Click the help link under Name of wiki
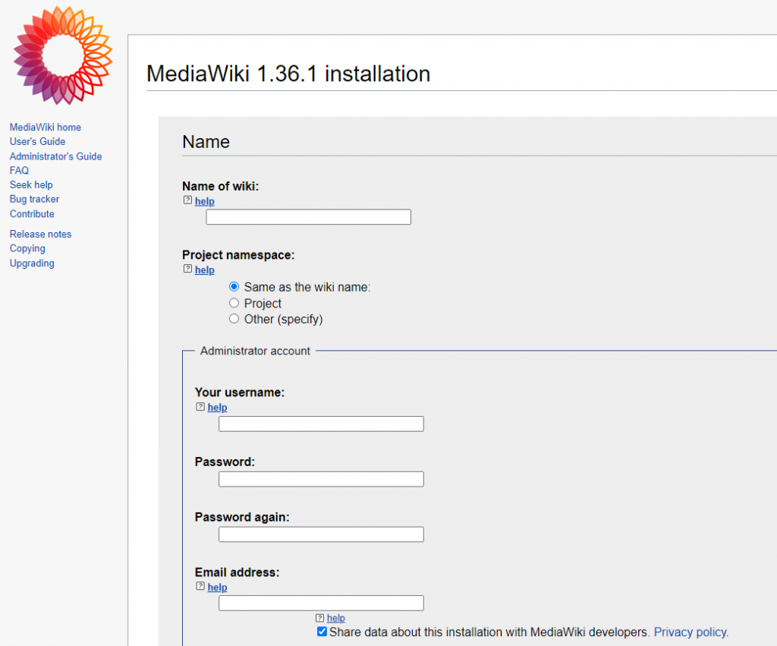Screen dimensions: 777x646 [204, 200]
